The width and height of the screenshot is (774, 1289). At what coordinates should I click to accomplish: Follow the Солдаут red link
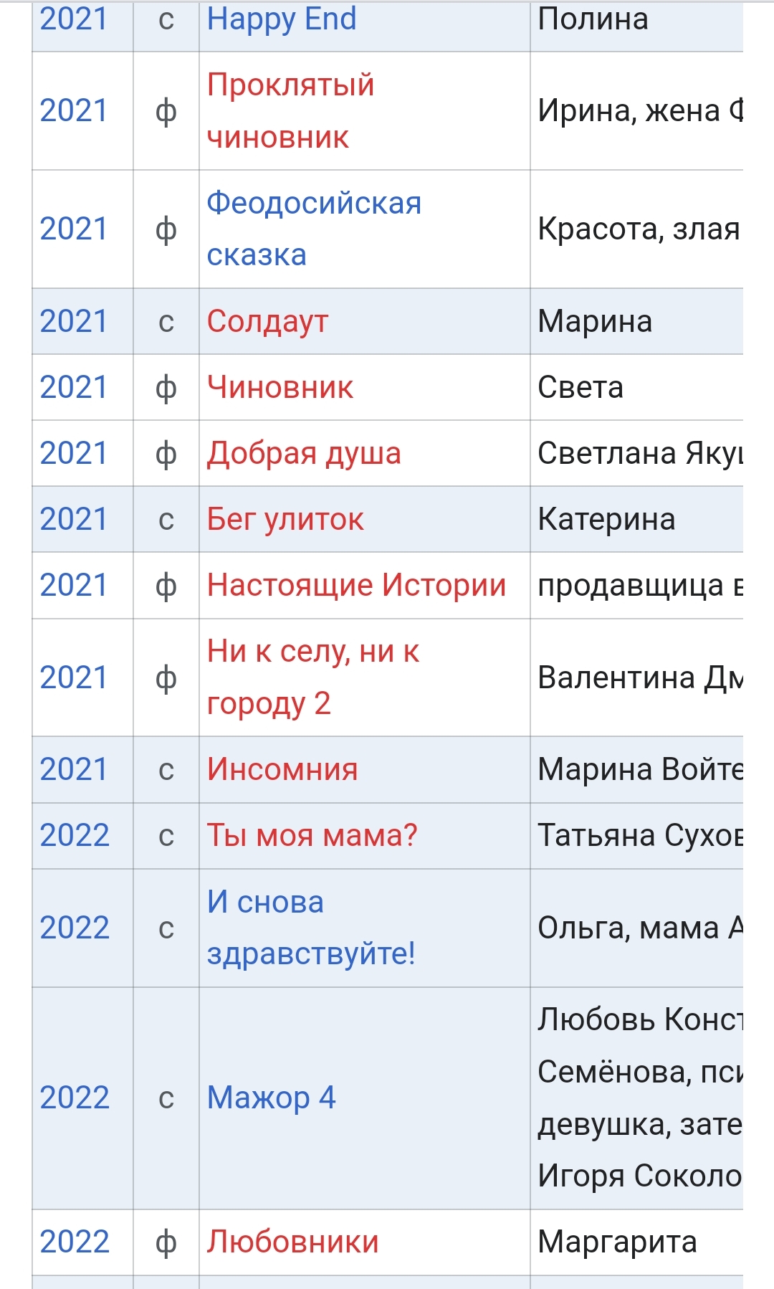[x=267, y=321]
